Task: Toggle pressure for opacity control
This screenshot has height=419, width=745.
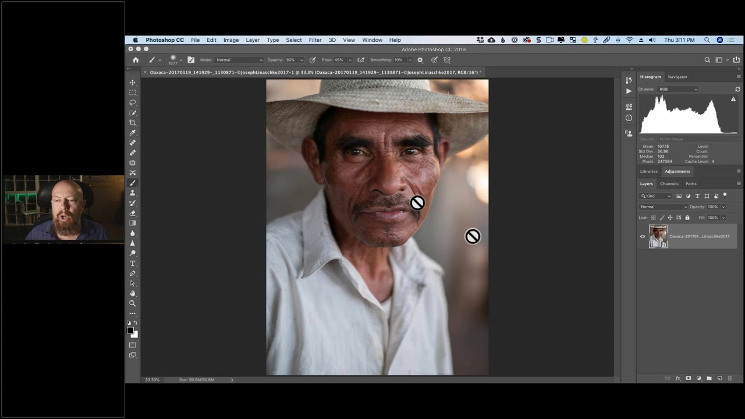Action: (313, 60)
